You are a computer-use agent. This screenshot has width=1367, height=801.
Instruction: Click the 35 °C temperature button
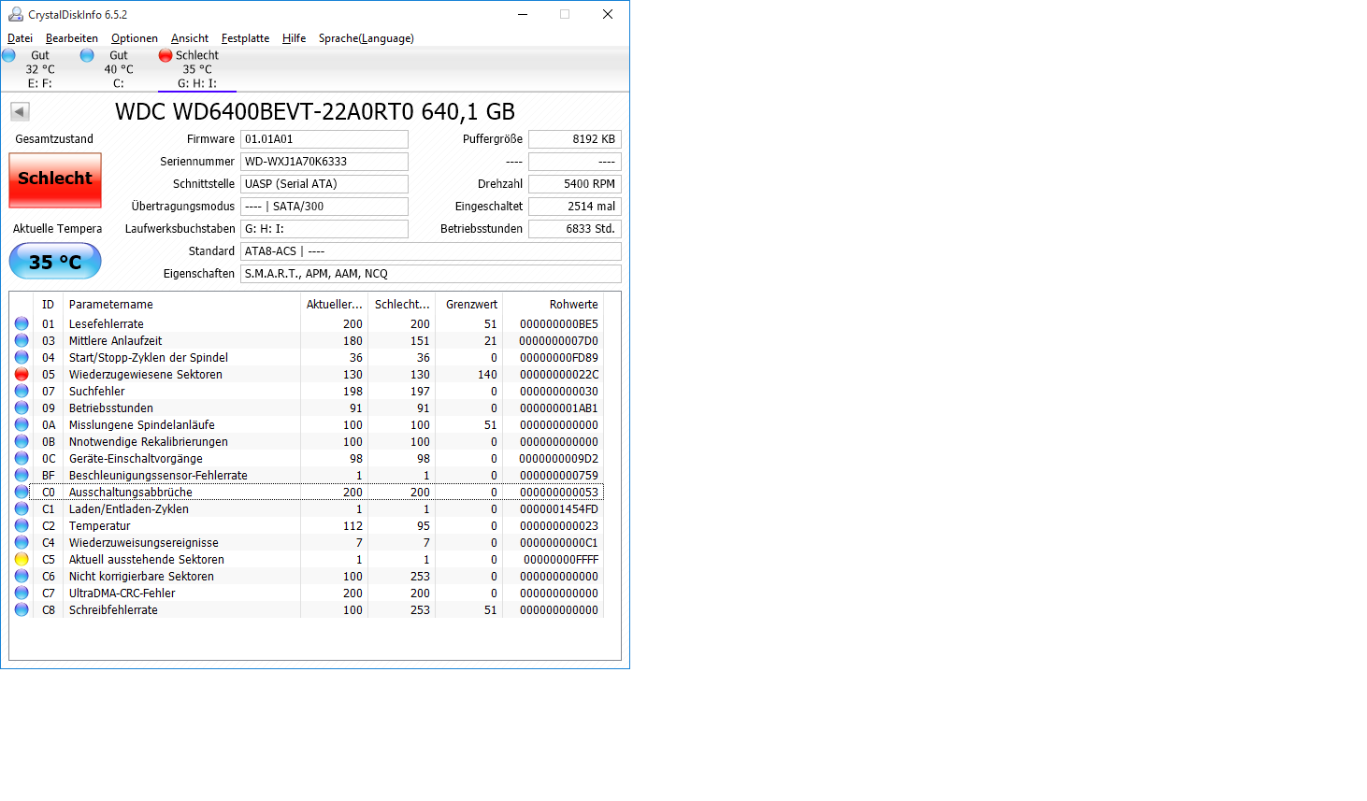click(55, 262)
